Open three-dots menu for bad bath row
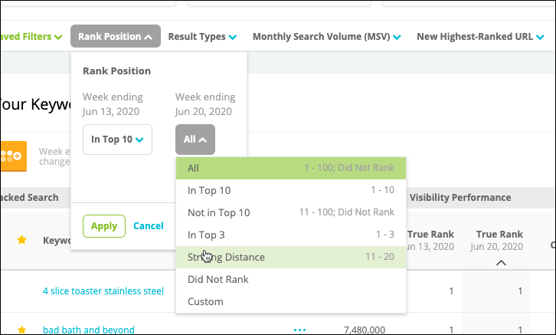This screenshot has height=335, width=556. click(x=299, y=330)
